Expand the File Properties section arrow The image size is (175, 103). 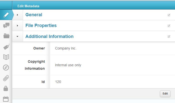click(18, 26)
